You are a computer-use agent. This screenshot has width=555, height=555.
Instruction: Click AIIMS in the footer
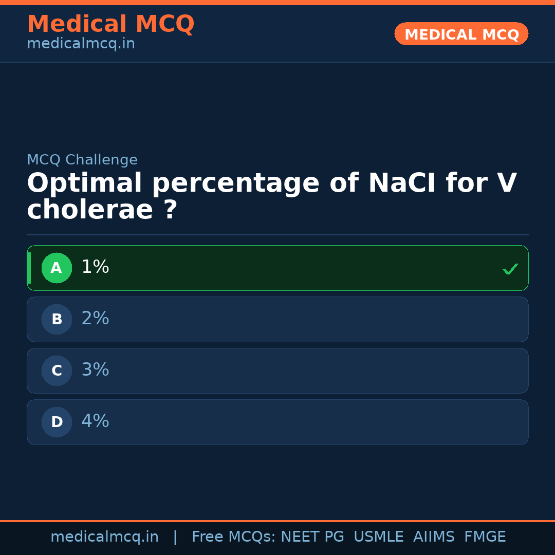(434, 537)
